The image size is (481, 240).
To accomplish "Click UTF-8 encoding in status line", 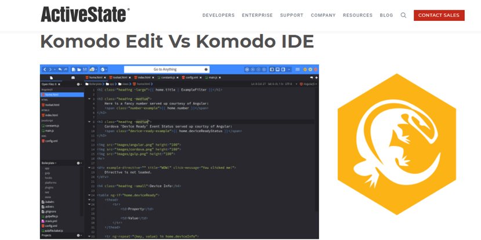I will click(288, 84).
